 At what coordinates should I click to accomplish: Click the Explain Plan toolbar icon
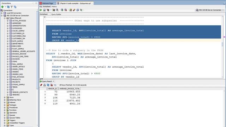(x=48, y=10)
